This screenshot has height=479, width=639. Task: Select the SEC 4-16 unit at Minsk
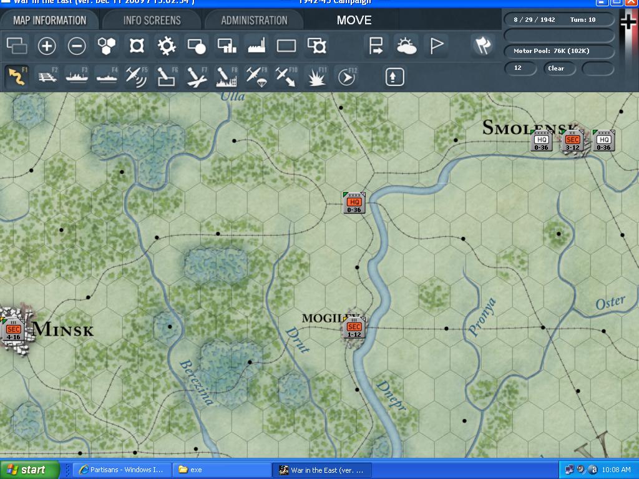tap(13, 330)
